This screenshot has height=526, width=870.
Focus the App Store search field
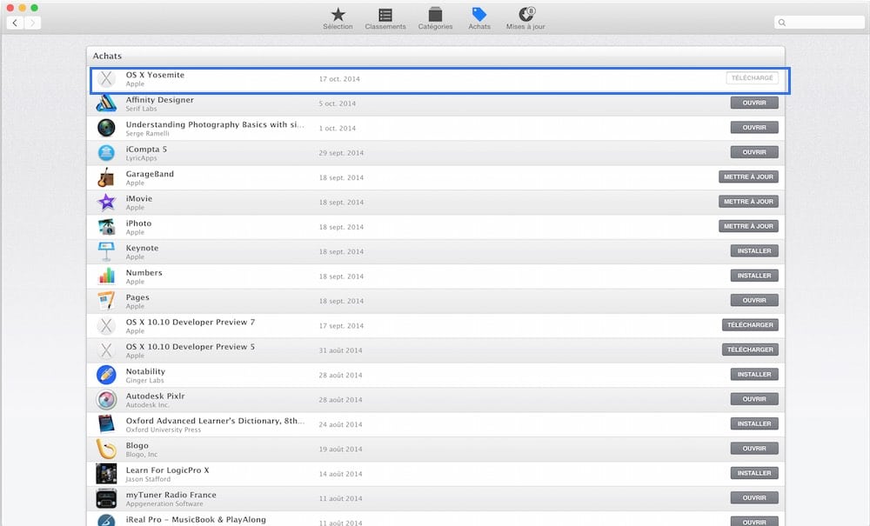(x=819, y=23)
